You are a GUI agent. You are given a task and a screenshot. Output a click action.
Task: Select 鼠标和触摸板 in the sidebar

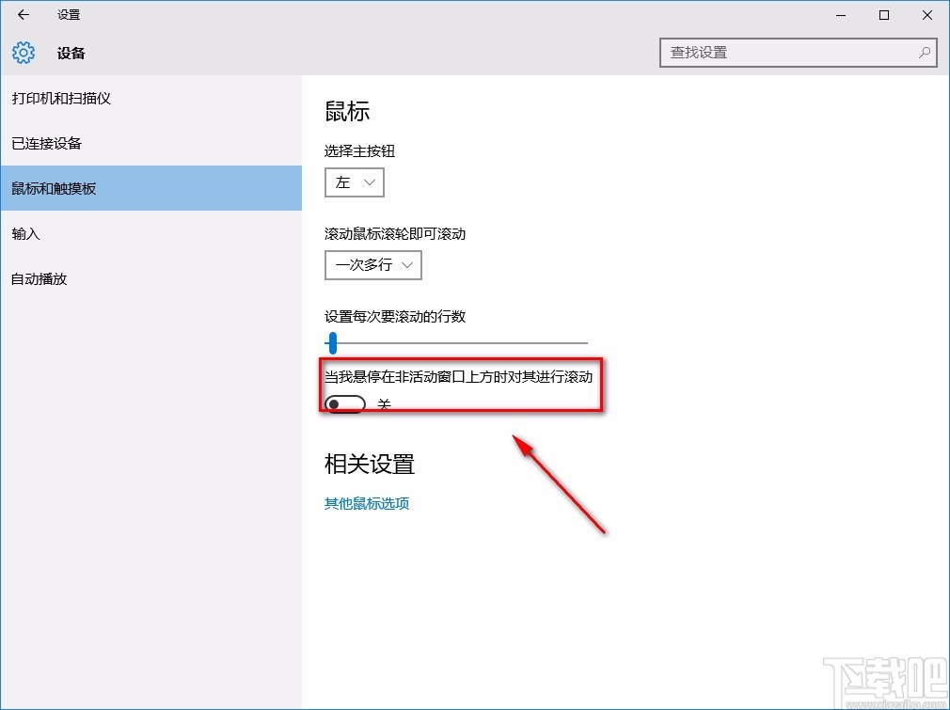pos(71,188)
